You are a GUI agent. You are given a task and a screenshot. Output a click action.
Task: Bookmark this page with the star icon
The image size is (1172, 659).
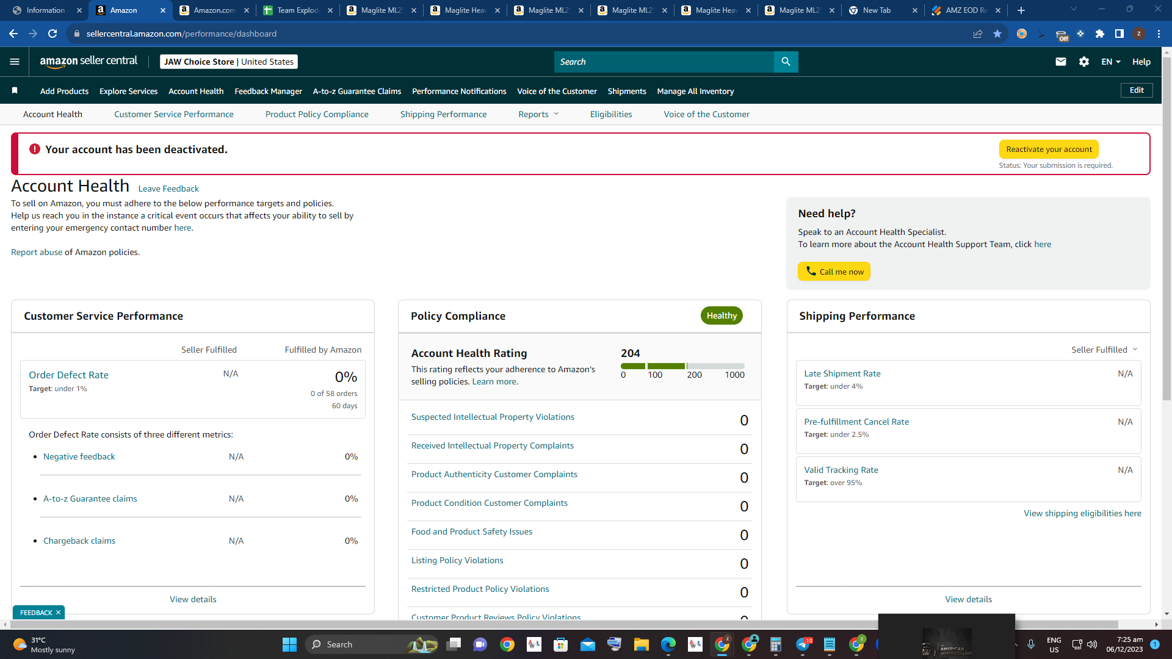tap(997, 34)
